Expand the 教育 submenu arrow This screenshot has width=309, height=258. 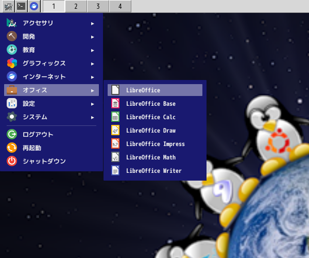pos(92,51)
